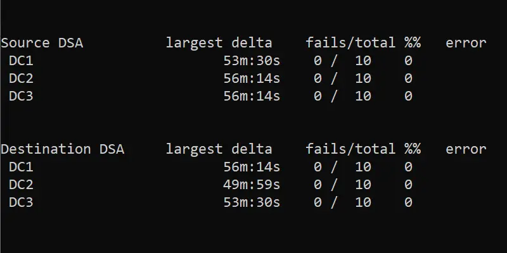
Task: Select DC3 under Destination DSA
Action: 21,202
